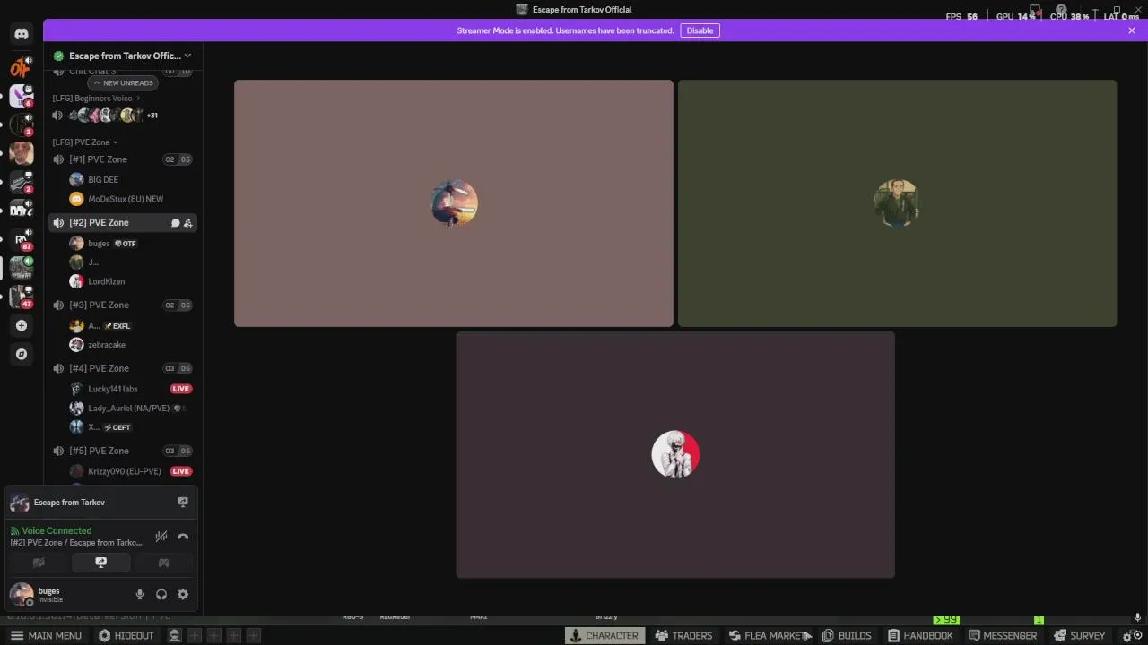
Task: Open MESSENGER in Tarkov
Action: pos(1003,635)
